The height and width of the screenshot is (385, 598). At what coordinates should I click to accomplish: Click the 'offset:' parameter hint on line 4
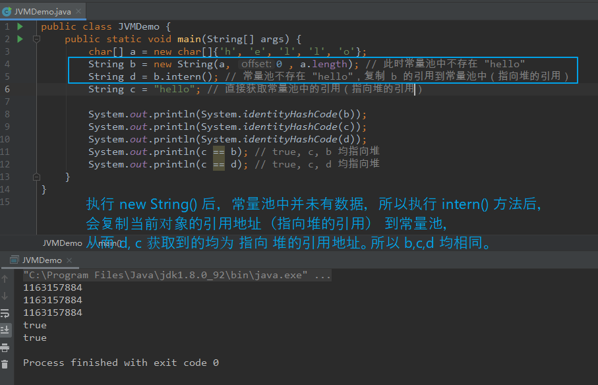256,64
